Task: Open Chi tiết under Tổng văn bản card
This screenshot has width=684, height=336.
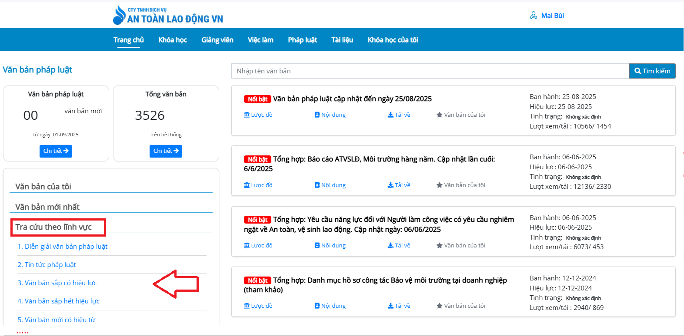Action: (x=166, y=151)
